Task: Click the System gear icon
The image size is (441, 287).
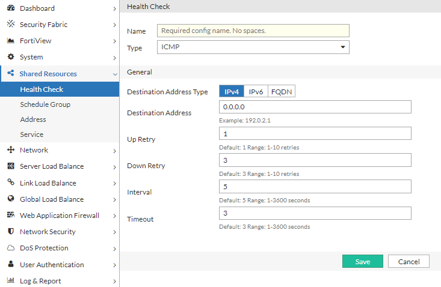Action: coord(10,57)
